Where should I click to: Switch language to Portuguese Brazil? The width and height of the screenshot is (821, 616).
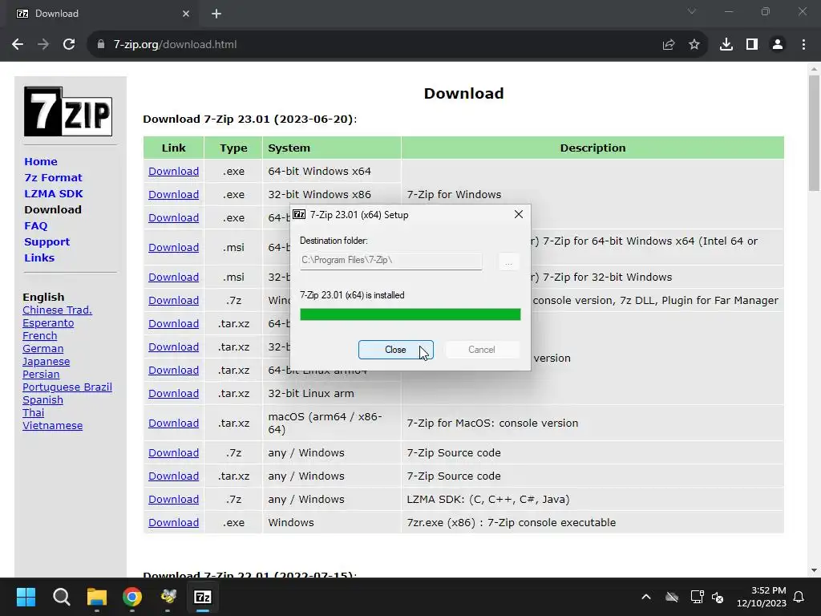click(x=67, y=387)
